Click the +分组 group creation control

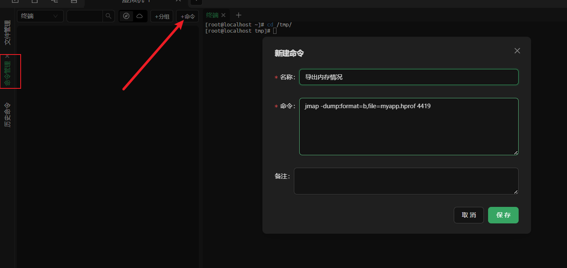pyautogui.click(x=162, y=16)
